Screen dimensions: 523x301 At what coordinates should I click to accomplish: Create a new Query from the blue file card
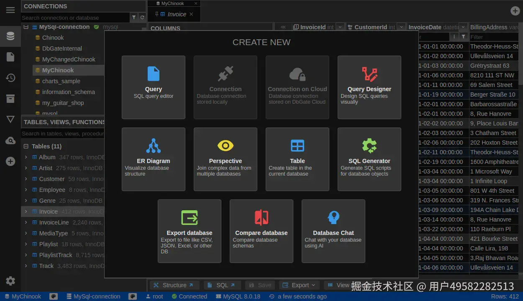[154, 87]
